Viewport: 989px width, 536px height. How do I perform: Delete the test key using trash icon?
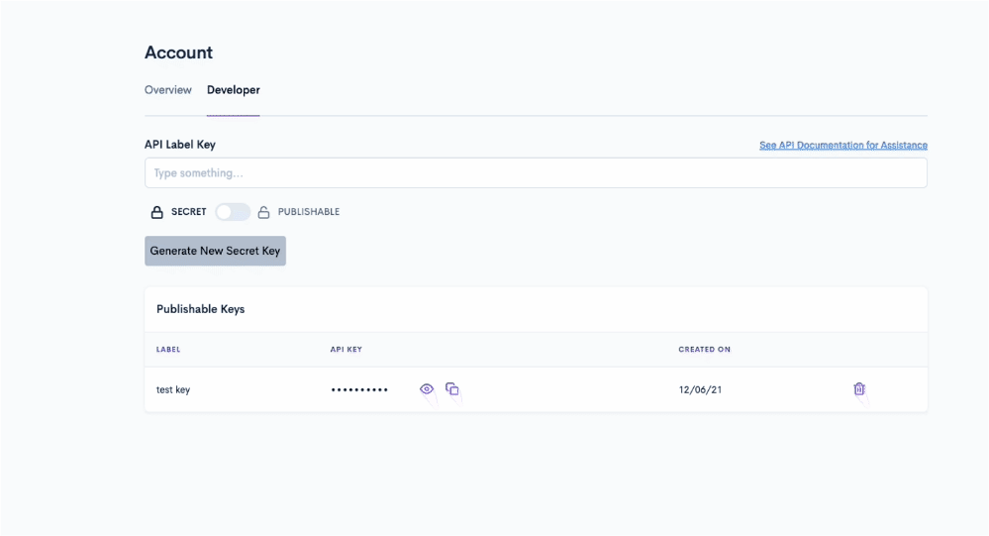coord(859,389)
